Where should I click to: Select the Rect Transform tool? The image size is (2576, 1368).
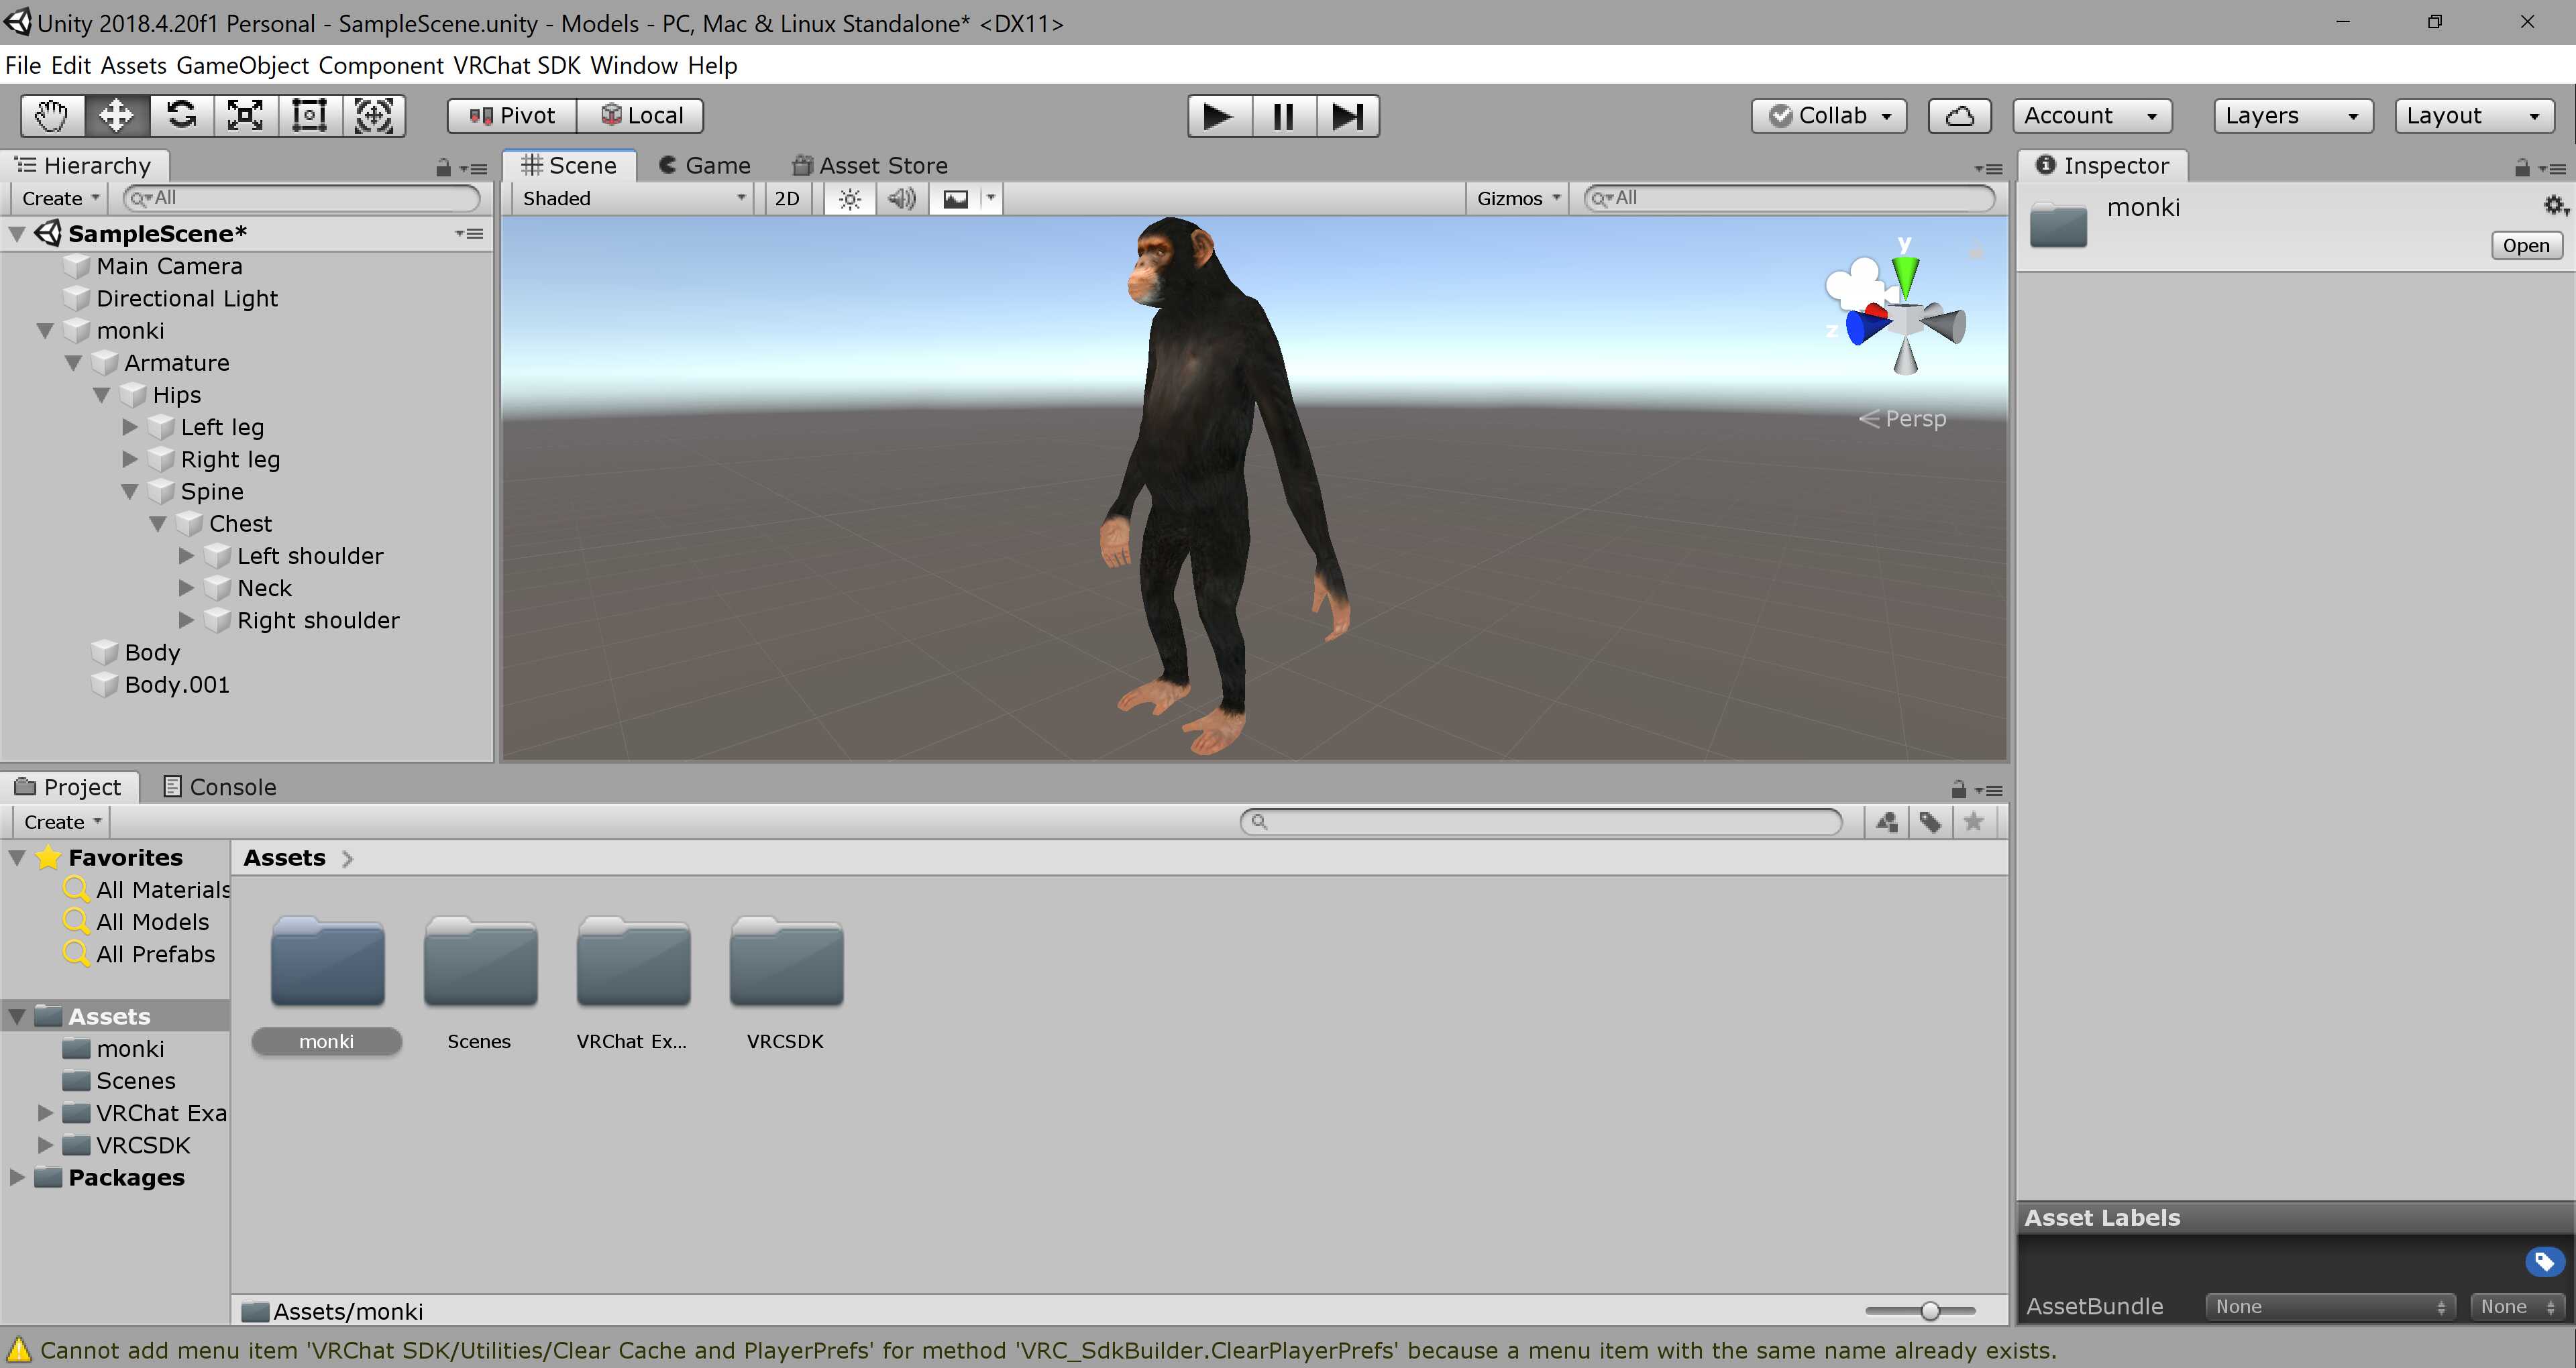point(309,116)
